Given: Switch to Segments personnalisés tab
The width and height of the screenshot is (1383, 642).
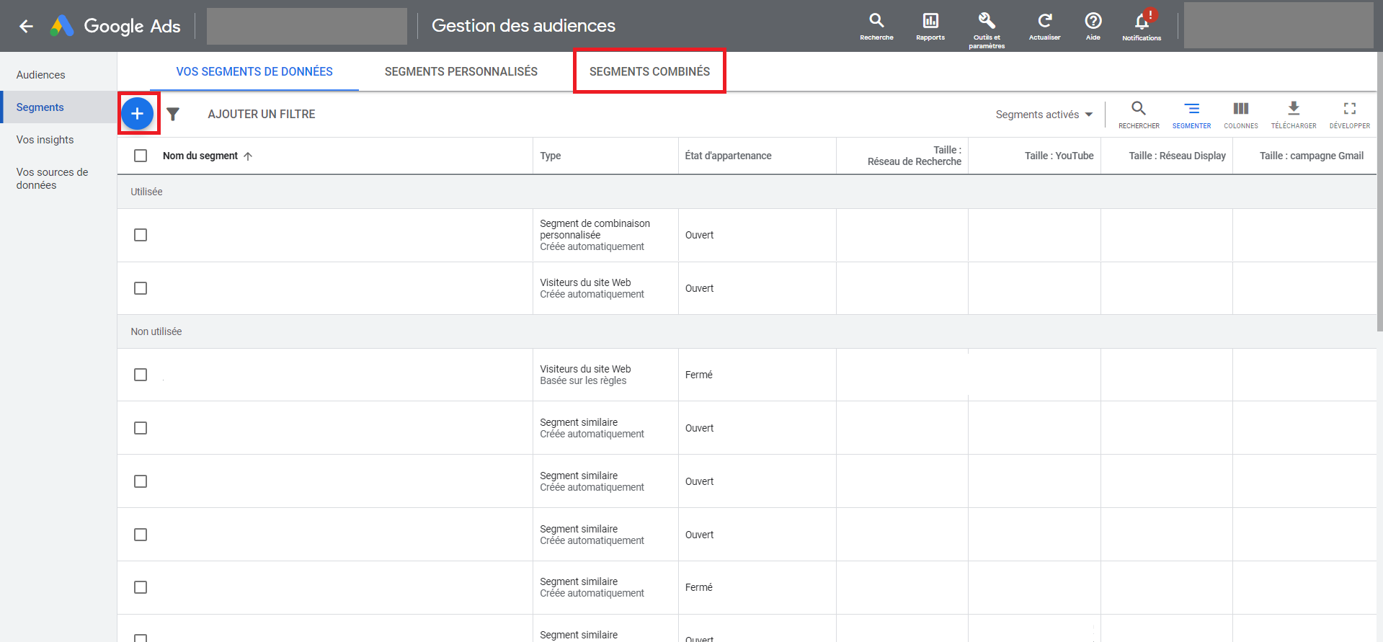Looking at the screenshot, I should pyautogui.click(x=461, y=71).
